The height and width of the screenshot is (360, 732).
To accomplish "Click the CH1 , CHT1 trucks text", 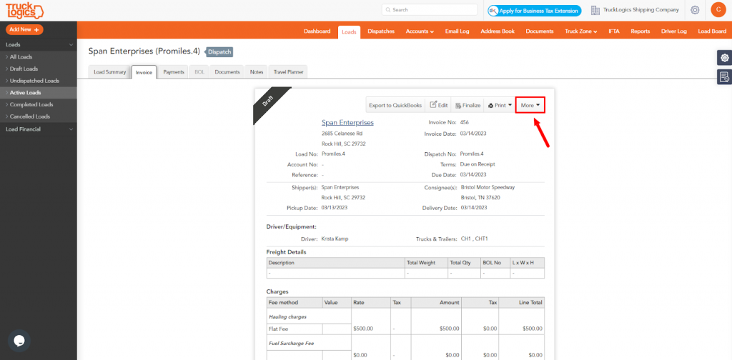I will tap(475, 239).
